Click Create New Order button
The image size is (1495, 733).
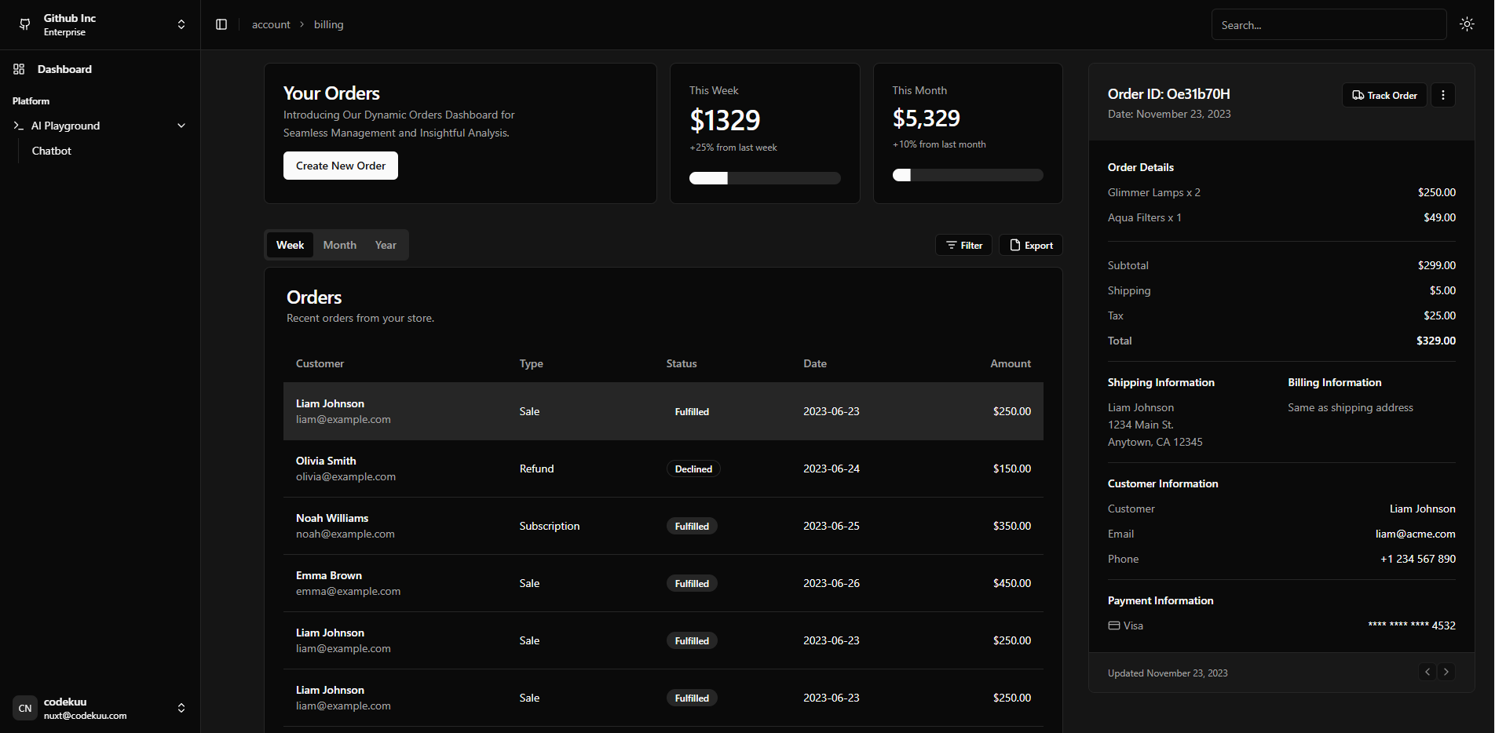(341, 166)
